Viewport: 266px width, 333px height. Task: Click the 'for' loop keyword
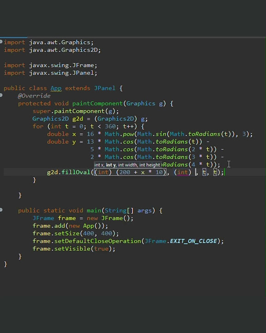point(38,126)
